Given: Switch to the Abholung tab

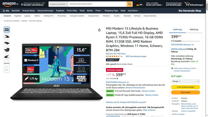Looking at the screenshot, I should click(x=194, y=30).
